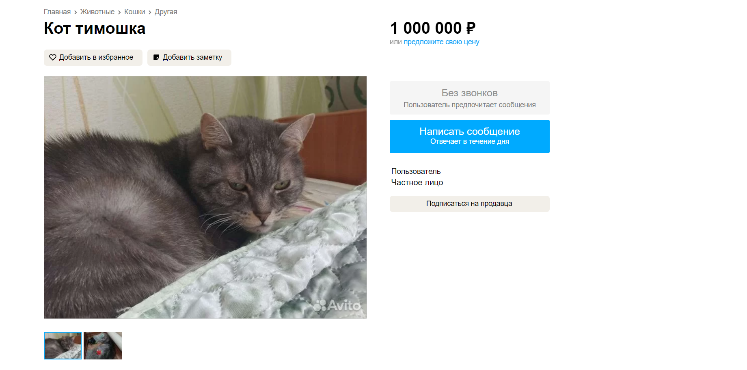Click предложите свою цену link
The image size is (747, 370).
point(441,42)
